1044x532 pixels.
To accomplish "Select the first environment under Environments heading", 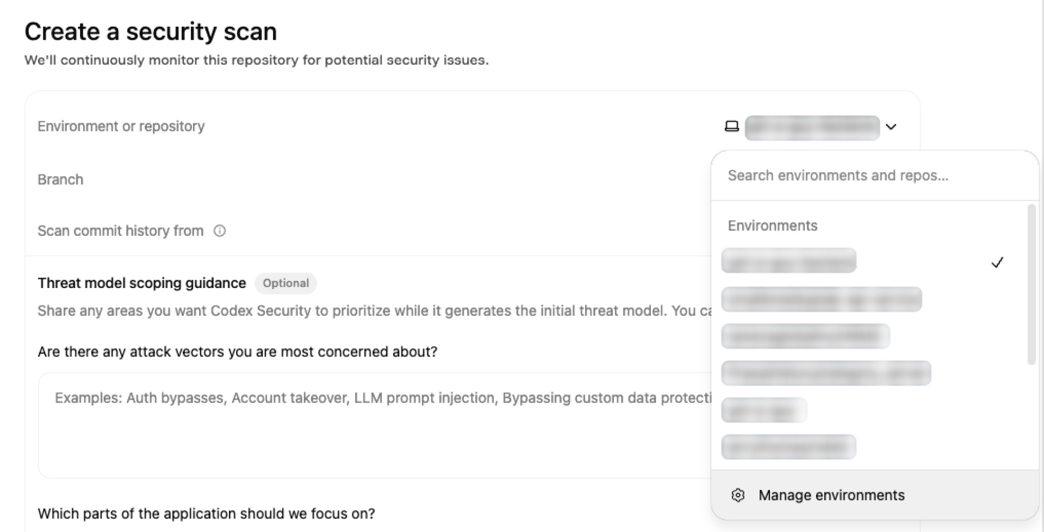I will (x=788, y=261).
